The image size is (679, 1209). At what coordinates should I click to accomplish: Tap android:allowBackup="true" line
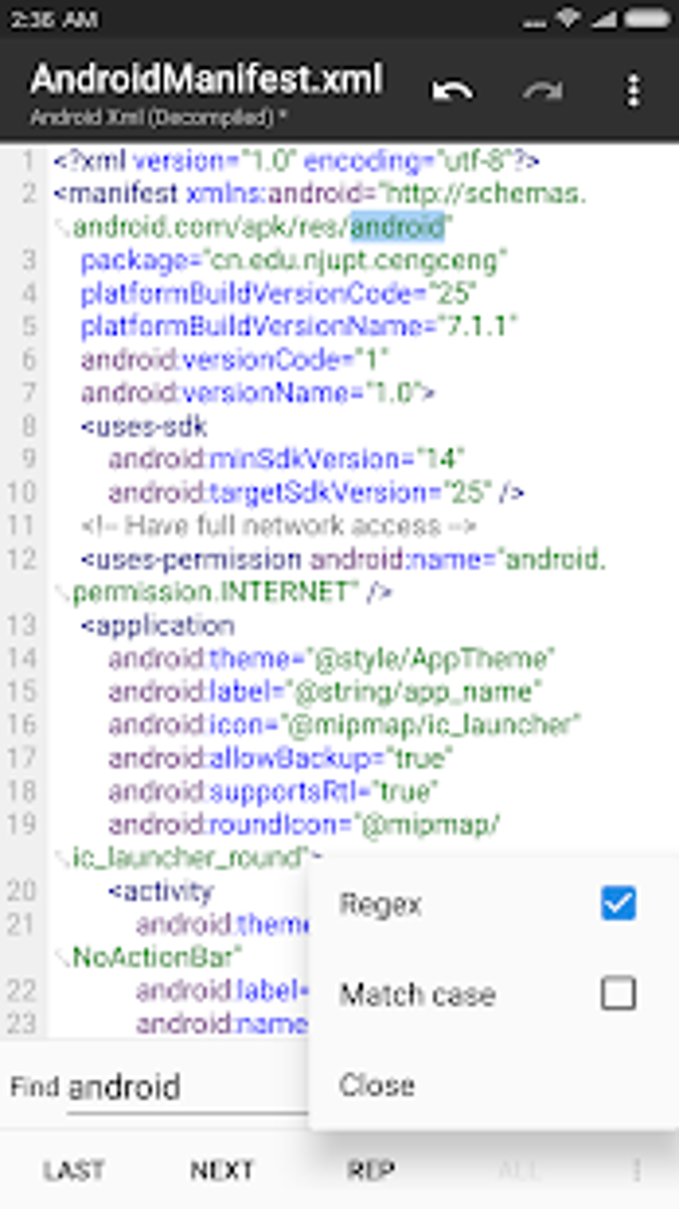pos(280,758)
